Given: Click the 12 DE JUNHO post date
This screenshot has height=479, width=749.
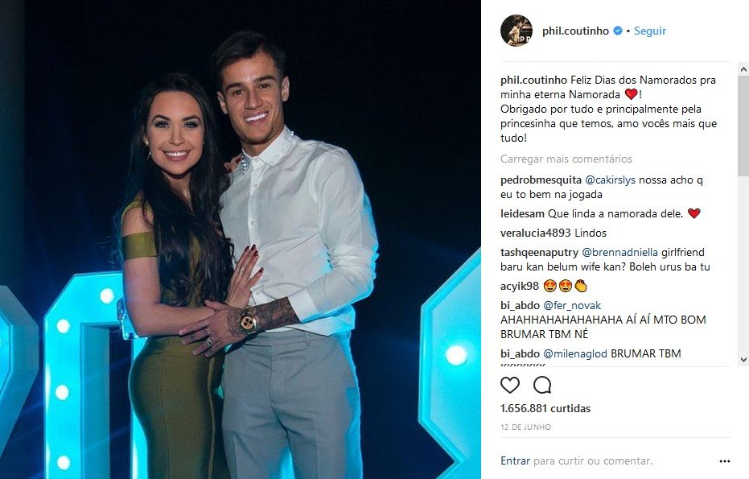Looking at the screenshot, I should click(525, 427).
